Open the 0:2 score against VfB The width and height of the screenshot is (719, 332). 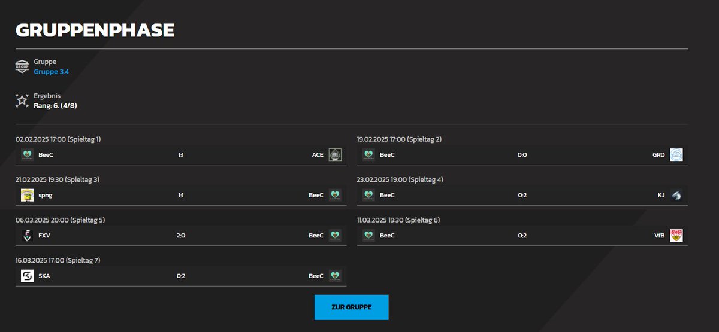tap(522, 236)
